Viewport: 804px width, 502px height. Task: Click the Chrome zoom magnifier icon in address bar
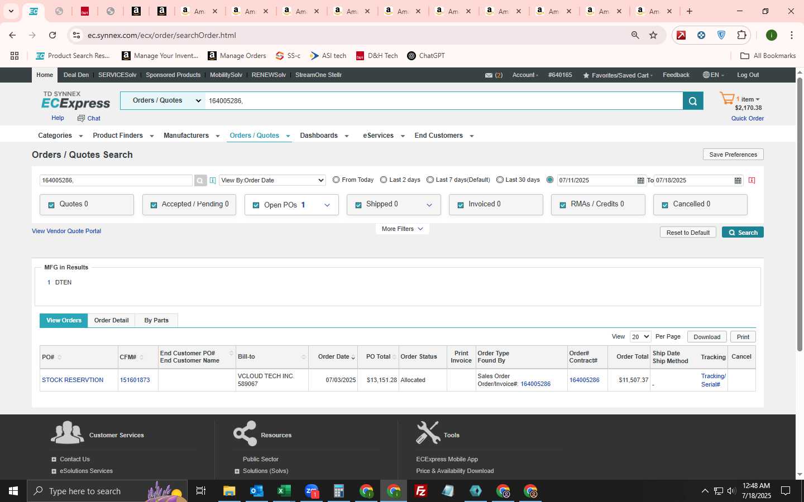click(x=635, y=35)
